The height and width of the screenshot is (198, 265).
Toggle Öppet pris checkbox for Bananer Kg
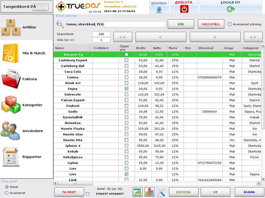(126, 55)
